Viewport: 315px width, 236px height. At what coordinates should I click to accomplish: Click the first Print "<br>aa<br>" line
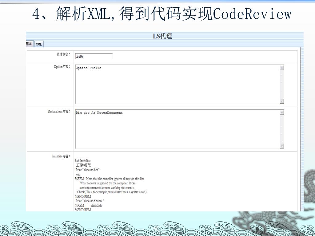pos(88,170)
